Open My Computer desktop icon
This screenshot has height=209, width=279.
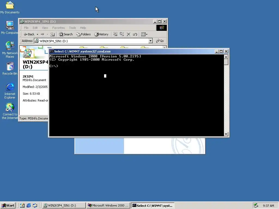pos(10,27)
